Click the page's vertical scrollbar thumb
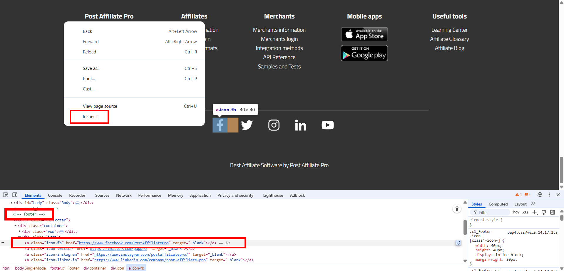This screenshot has width=564, height=271. 561,170
